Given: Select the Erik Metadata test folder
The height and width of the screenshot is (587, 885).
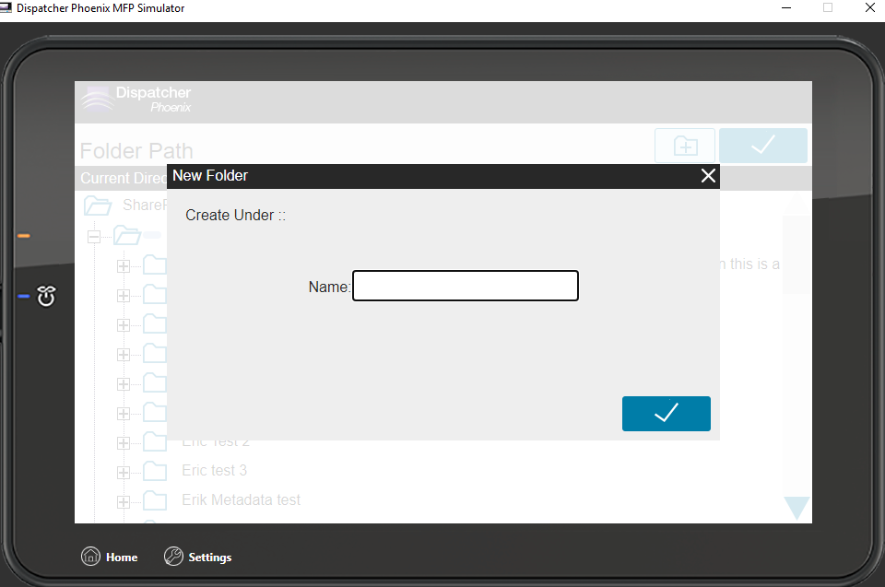Looking at the screenshot, I should (x=241, y=499).
